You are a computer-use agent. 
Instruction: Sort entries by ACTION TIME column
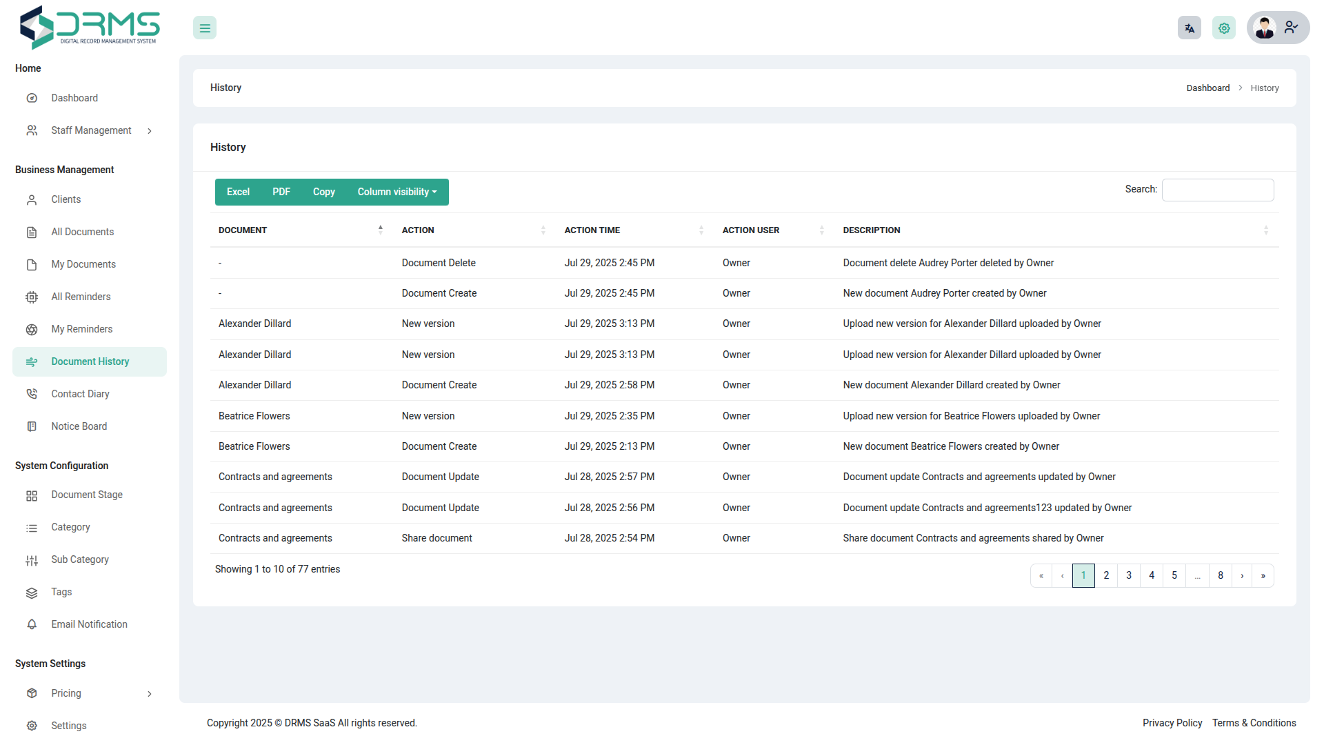[701, 230]
